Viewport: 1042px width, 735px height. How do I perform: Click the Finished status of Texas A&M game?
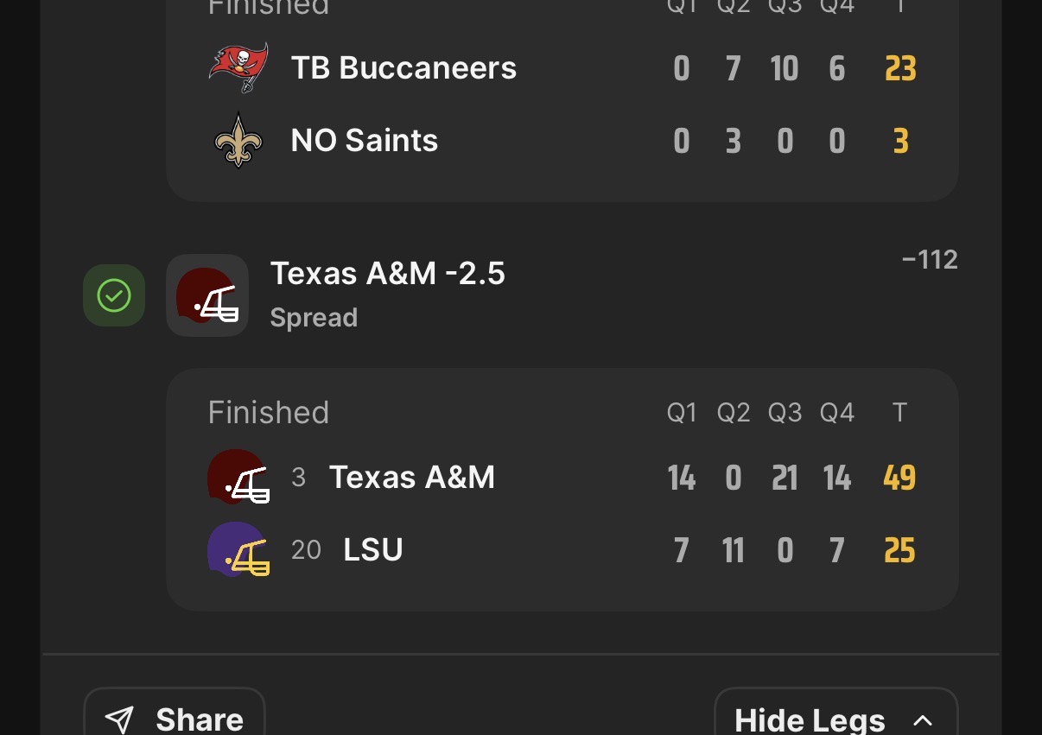click(268, 413)
